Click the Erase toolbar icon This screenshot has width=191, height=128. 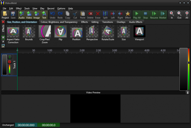(x=98, y=15)
